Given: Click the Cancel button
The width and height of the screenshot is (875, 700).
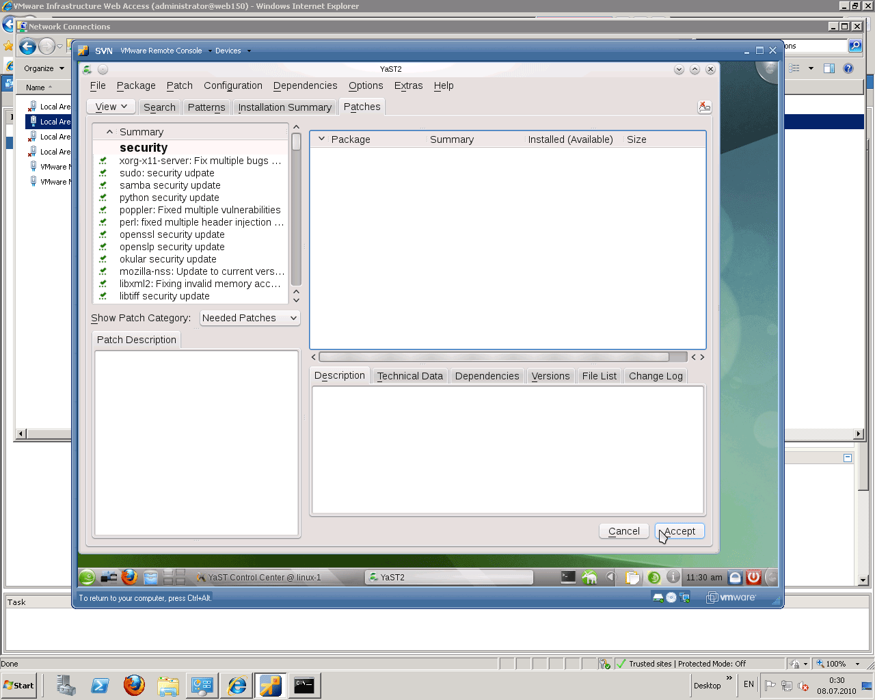Looking at the screenshot, I should pyautogui.click(x=624, y=531).
